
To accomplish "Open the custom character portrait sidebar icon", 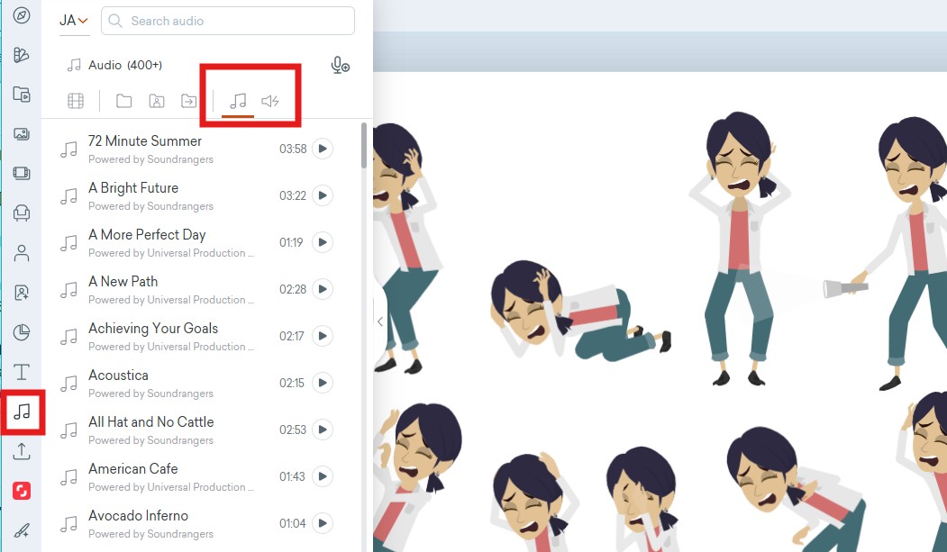I will (x=22, y=293).
